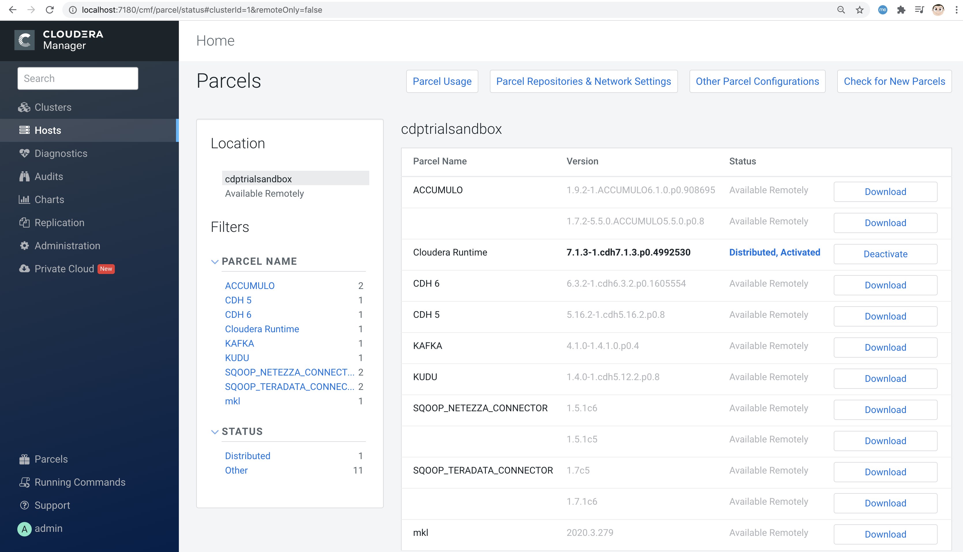Image resolution: width=963 pixels, height=552 pixels.
Task: Select Available Remotely location
Action: 264,193
